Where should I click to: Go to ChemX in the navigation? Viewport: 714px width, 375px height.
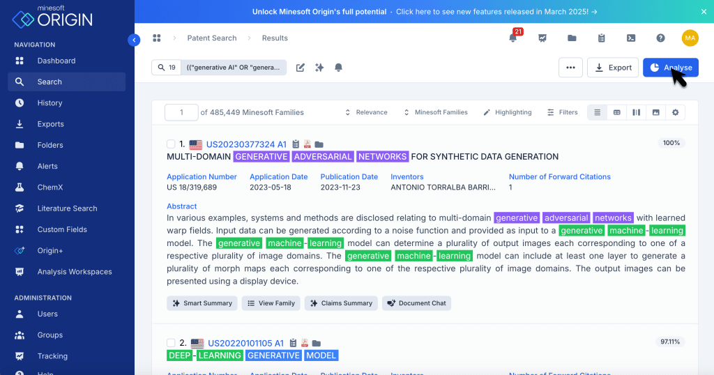50,187
